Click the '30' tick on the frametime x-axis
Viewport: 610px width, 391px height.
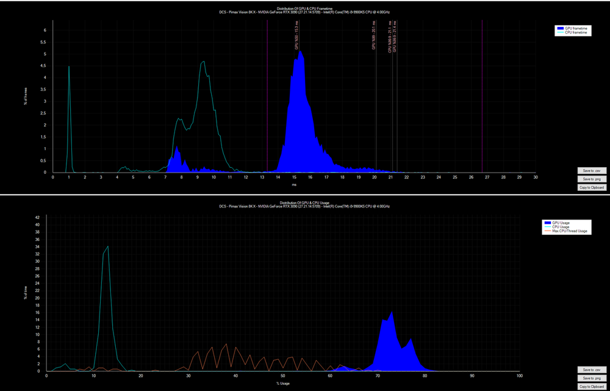tap(536, 177)
